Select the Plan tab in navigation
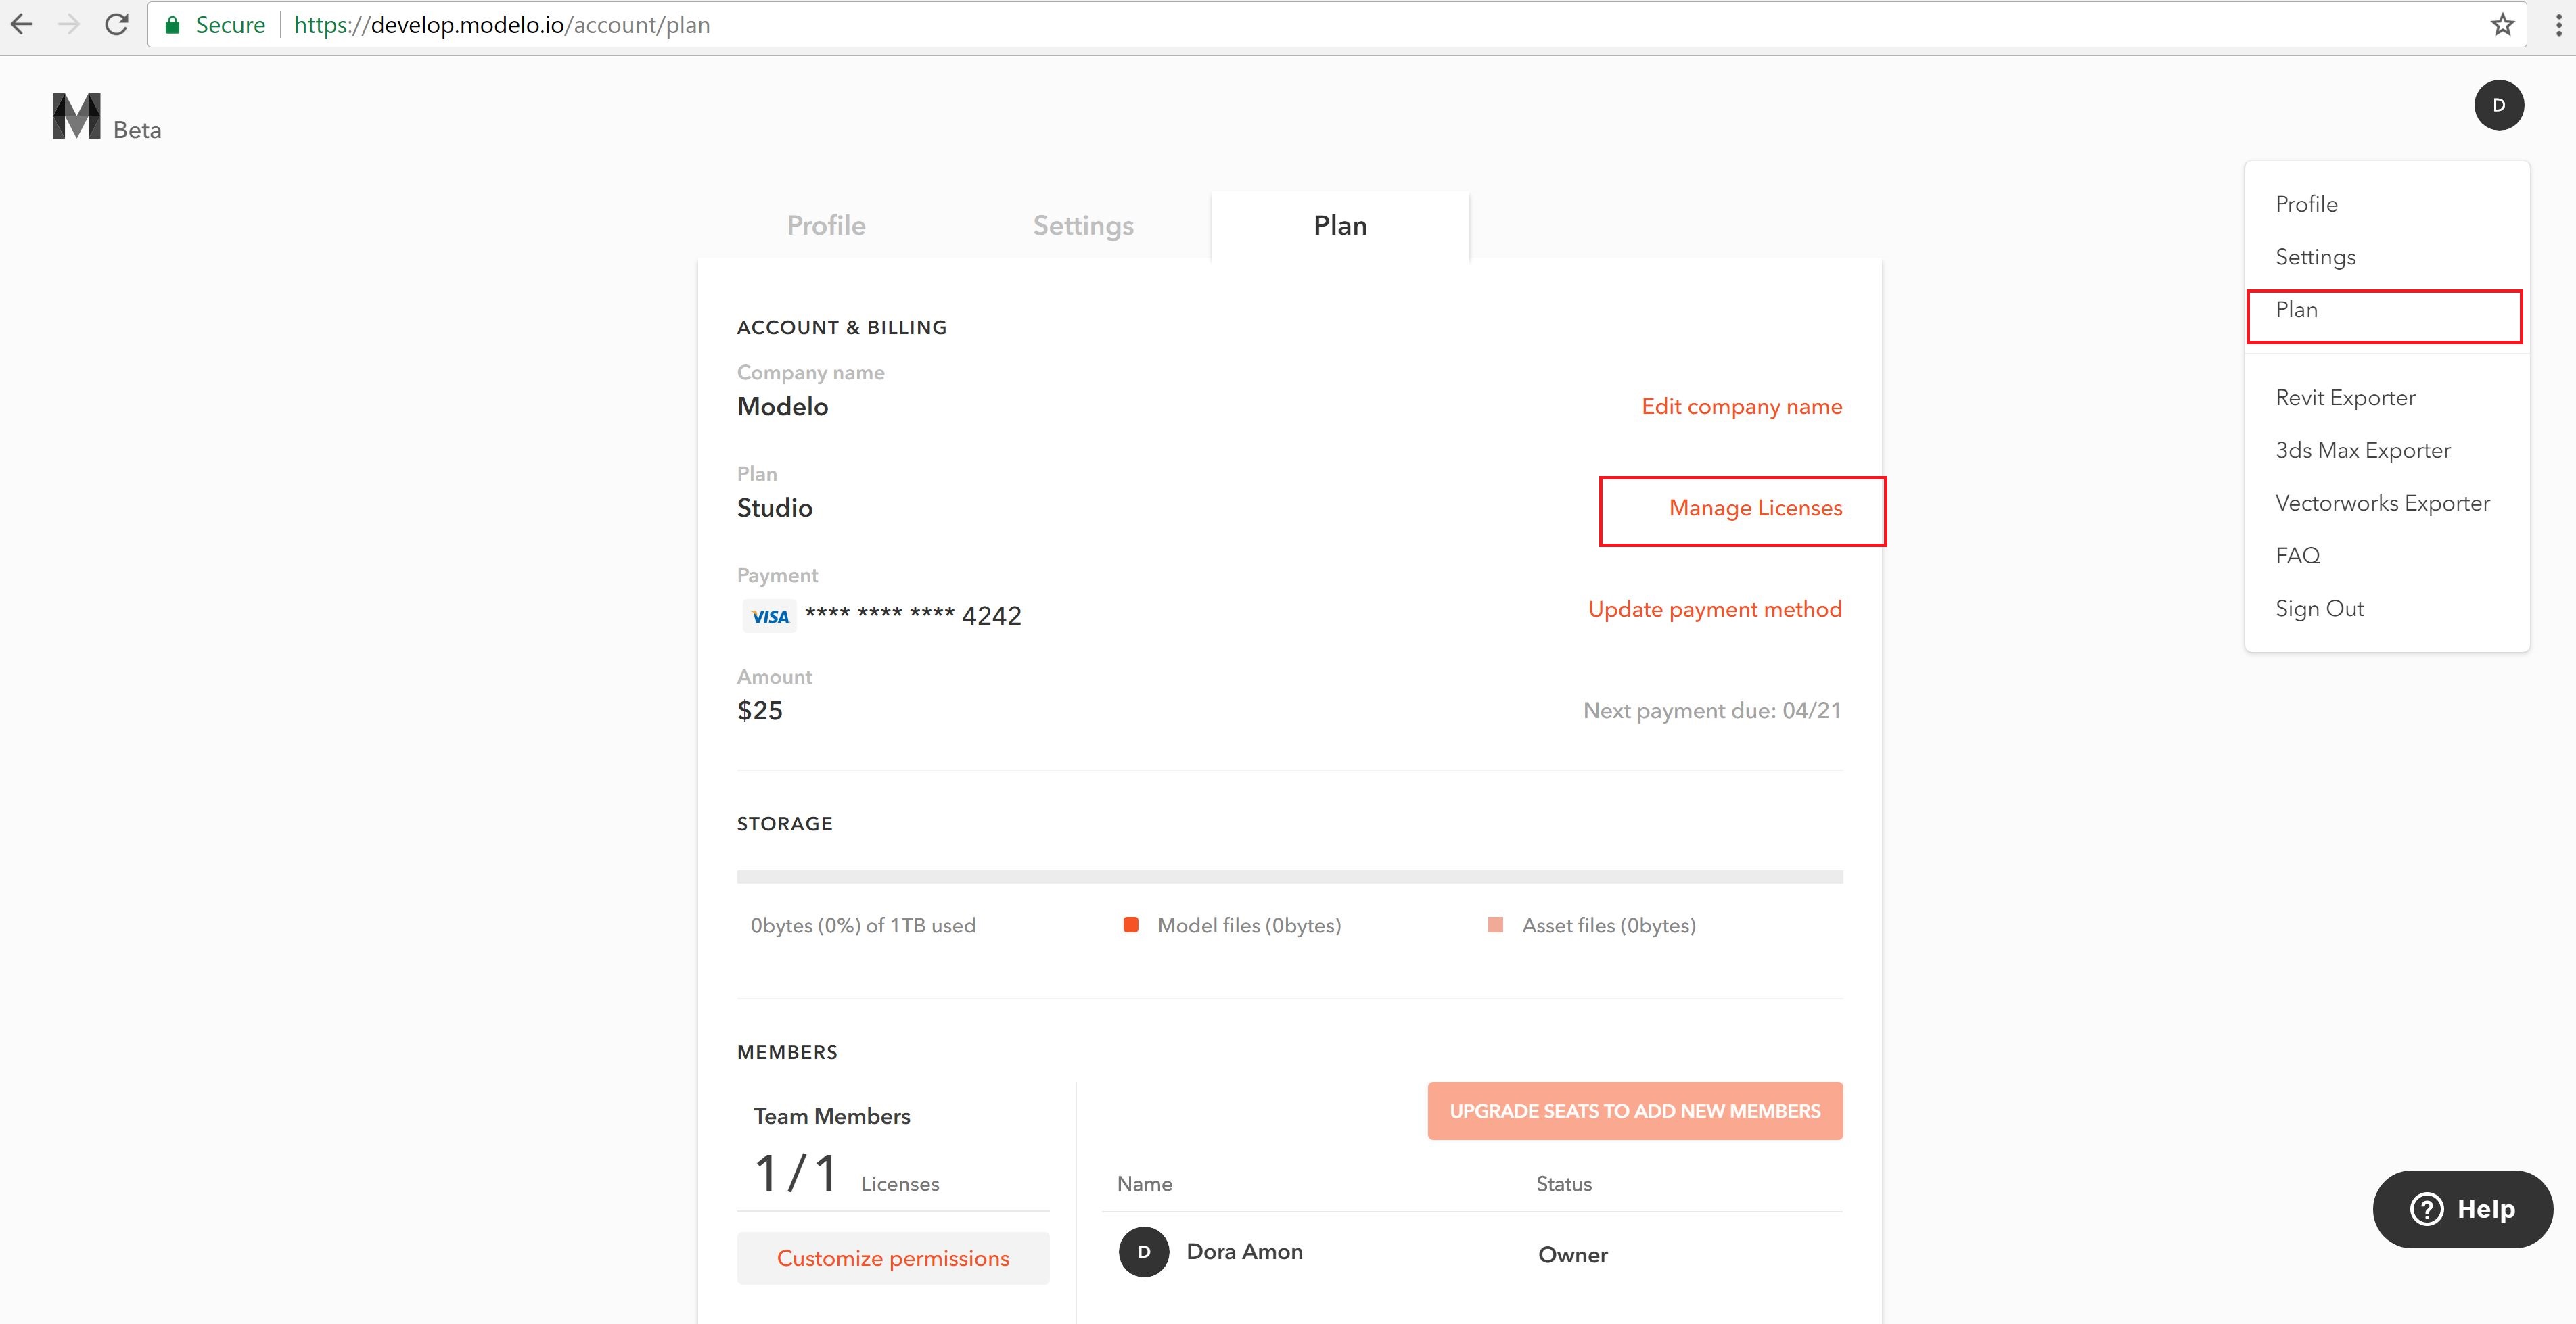Viewport: 2576px width, 1324px height. click(1339, 224)
